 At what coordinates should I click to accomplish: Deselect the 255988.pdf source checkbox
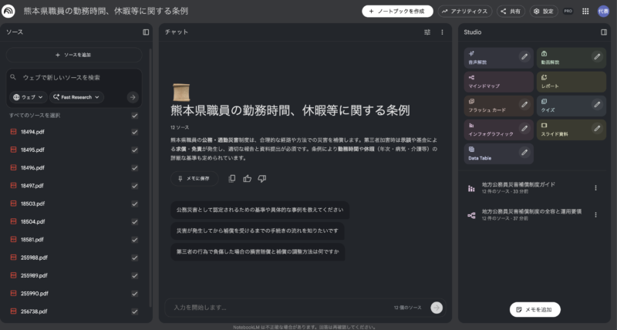(135, 257)
